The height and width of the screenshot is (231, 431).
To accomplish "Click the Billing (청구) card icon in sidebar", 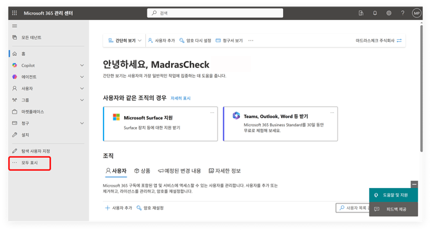I will click(15, 123).
